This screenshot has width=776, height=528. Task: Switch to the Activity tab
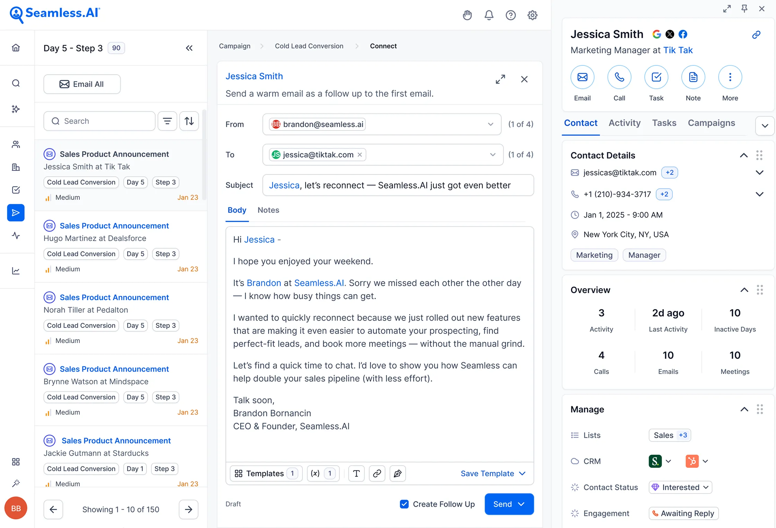624,123
